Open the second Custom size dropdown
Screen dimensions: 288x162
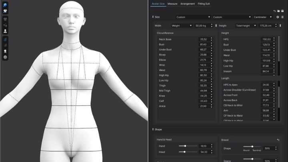[232, 17]
